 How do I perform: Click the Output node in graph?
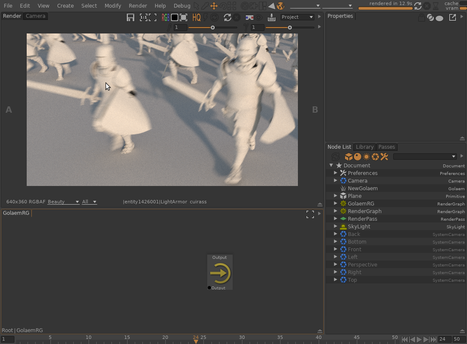pos(220,272)
